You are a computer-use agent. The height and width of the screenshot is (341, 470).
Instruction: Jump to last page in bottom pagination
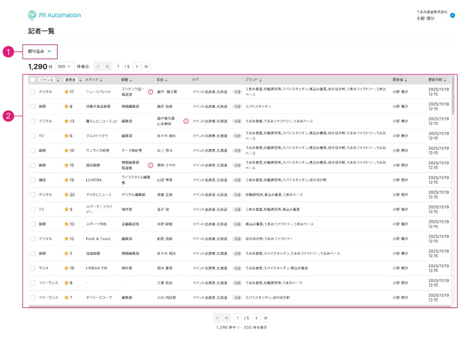click(x=265, y=318)
